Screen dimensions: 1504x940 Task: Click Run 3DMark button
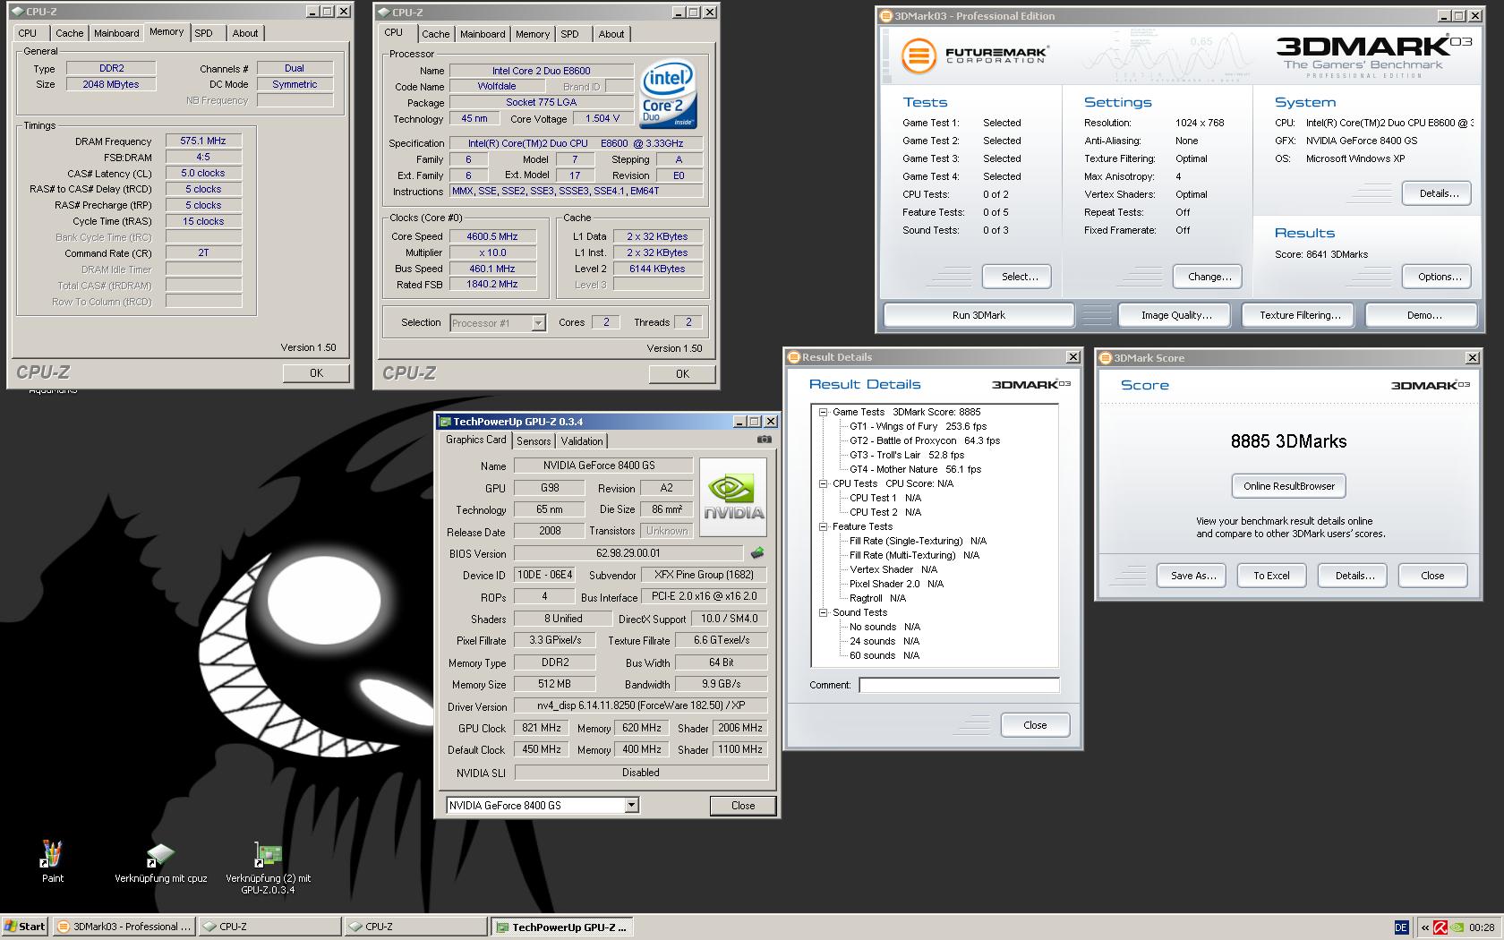tap(978, 315)
